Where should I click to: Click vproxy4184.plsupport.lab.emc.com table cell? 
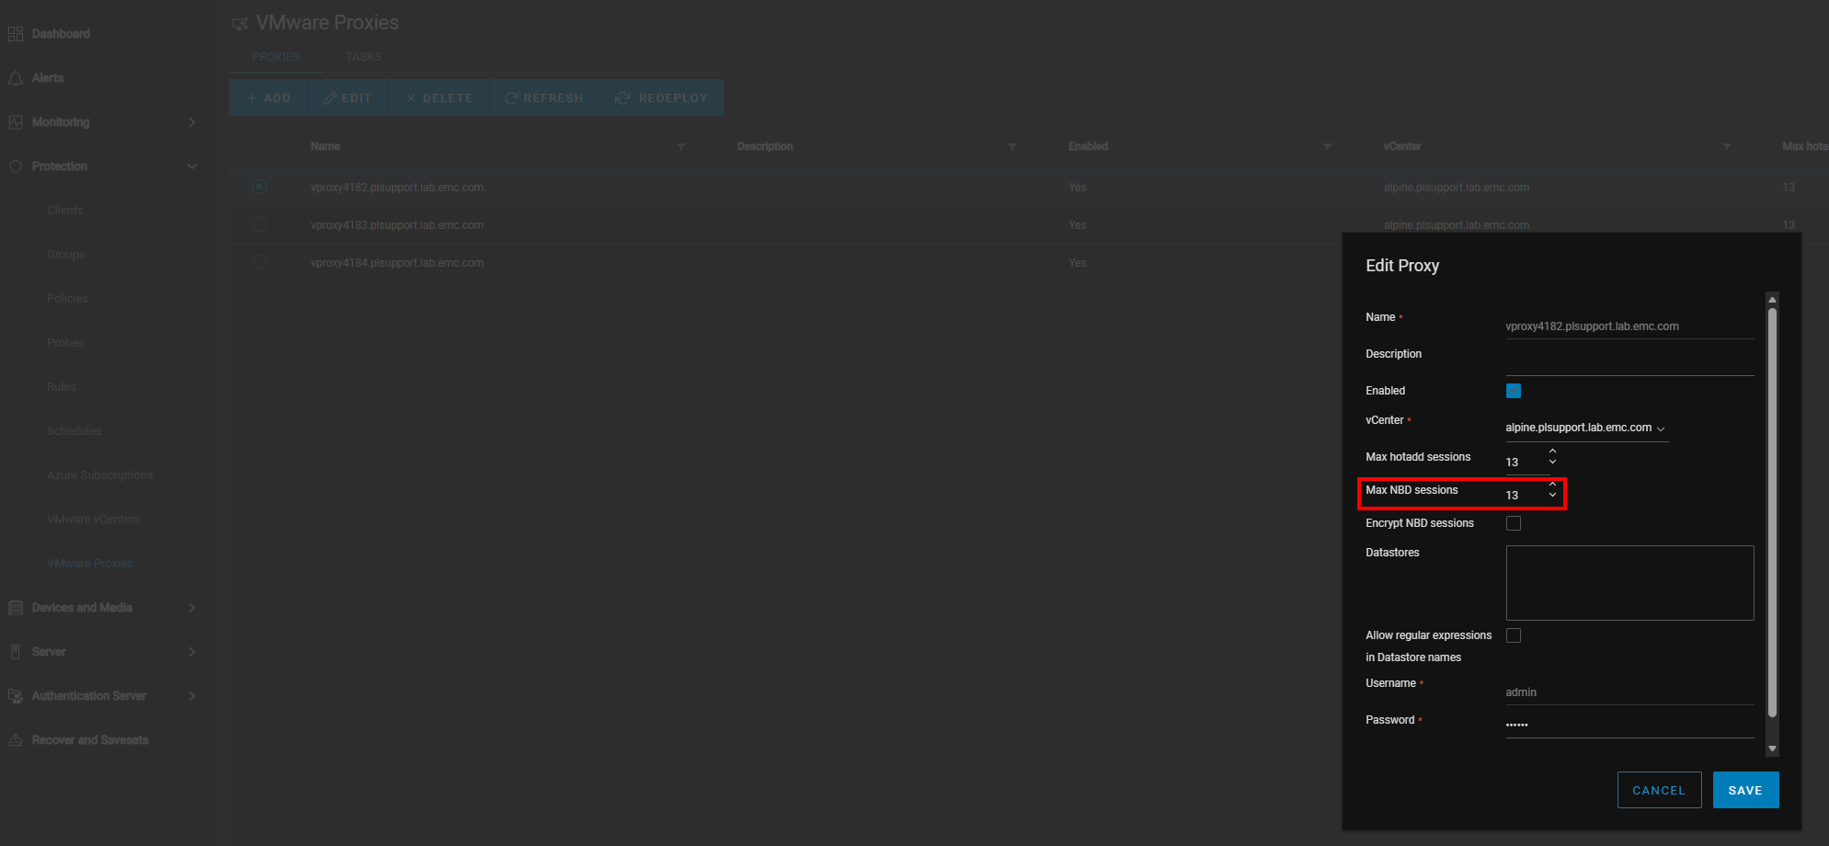[x=397, y=263]
